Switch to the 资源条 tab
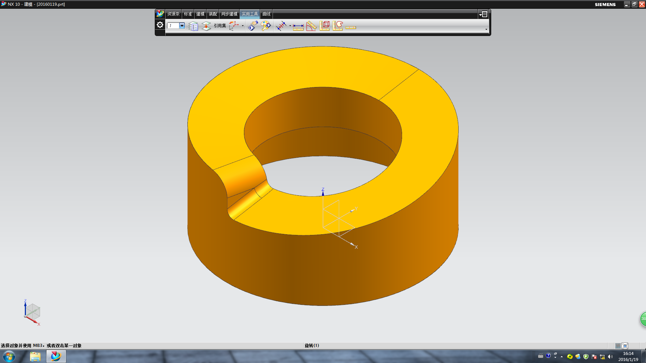 pos(173,14)
